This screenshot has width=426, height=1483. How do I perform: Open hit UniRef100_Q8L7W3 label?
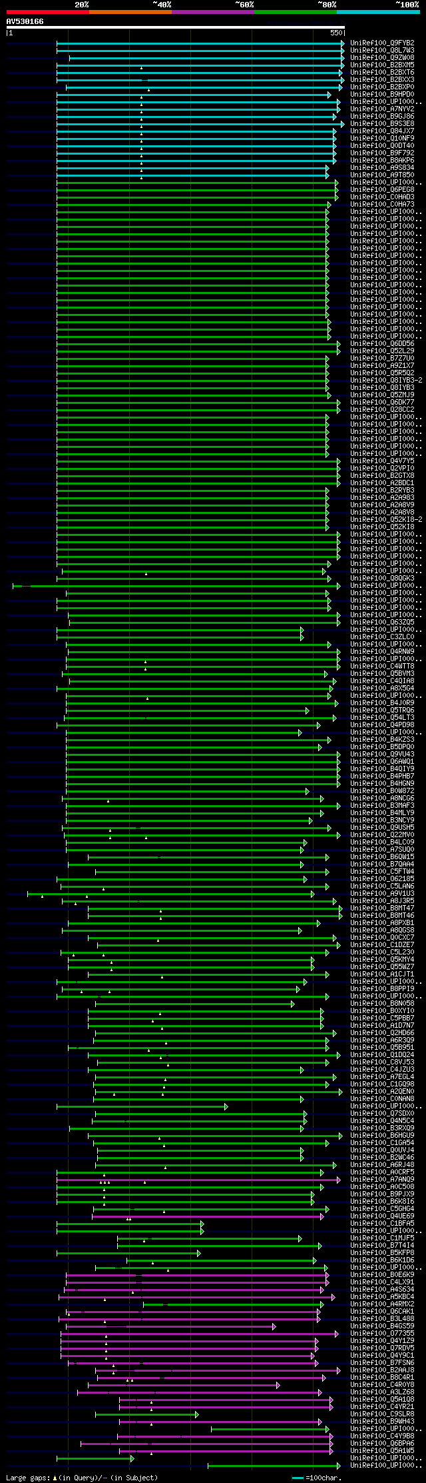tap(382, 50)
